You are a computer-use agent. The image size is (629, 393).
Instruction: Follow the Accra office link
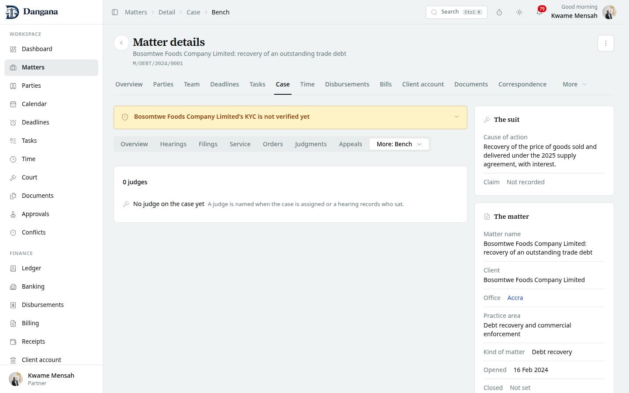click(x=515, y=298)
